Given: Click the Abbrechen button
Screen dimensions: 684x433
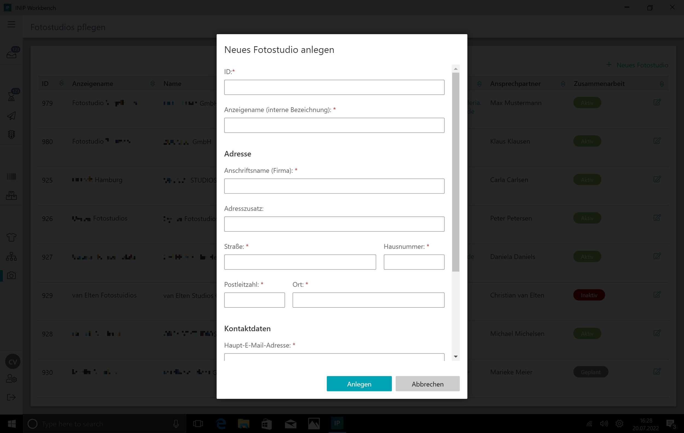Looking at the screenshot, I should click(427, 384).
